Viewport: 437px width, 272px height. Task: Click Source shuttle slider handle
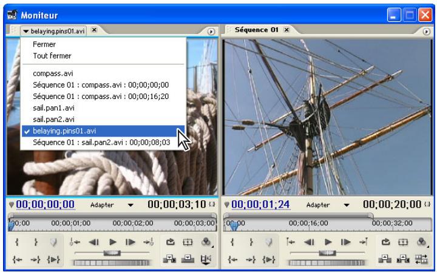coord(112,253)
